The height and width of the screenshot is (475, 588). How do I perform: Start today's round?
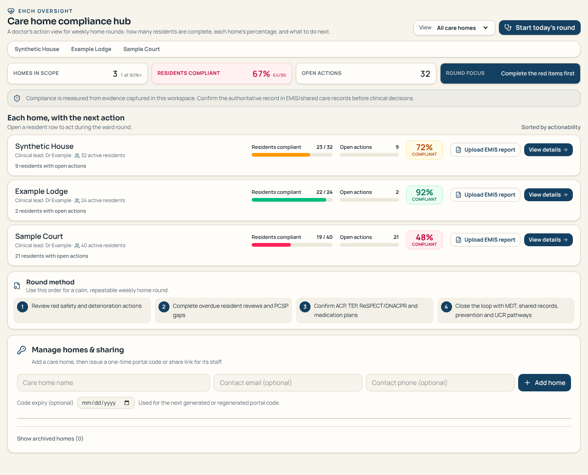coord(540,28)
